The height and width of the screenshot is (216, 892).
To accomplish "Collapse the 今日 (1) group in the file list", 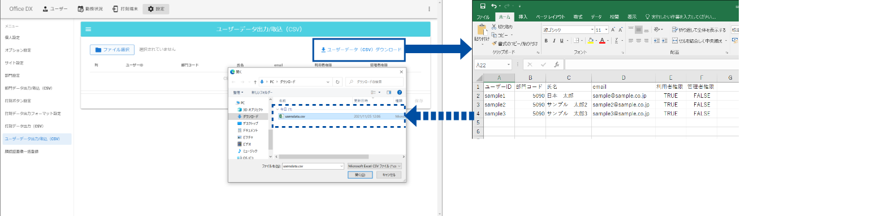I will [278, 109].
